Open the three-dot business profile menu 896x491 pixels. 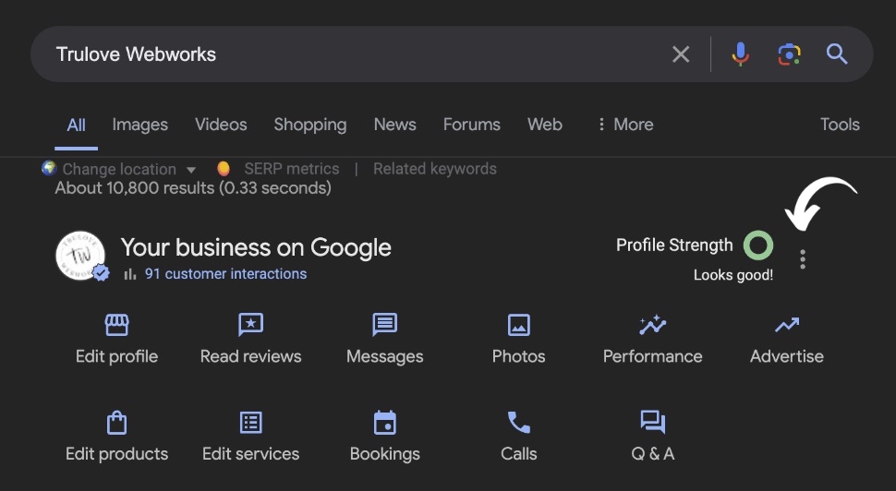click(x=803, y=259)
